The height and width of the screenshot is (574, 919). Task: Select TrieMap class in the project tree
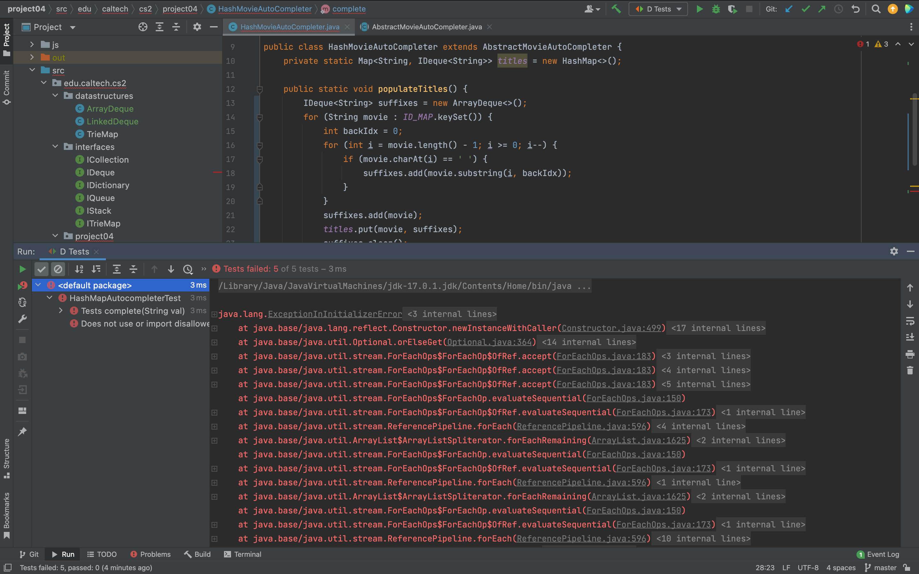click(102, 134)
